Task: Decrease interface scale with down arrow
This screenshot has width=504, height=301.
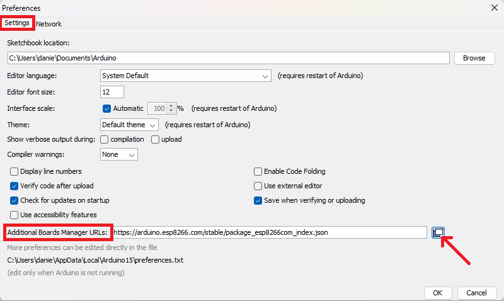Action: click(x=171, y=111)
